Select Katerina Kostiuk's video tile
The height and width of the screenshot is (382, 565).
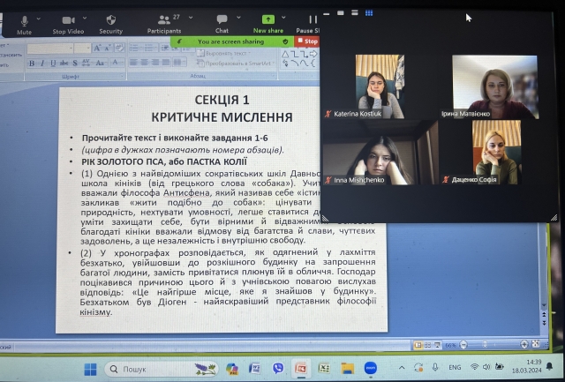tap(380, 86)
